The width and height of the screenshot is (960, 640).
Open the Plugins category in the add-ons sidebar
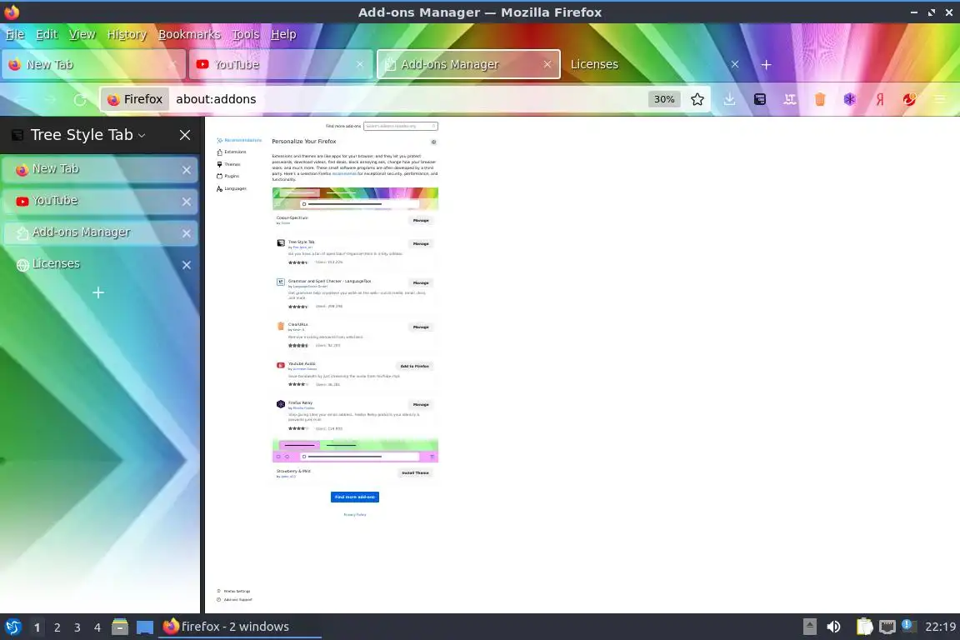228,176
